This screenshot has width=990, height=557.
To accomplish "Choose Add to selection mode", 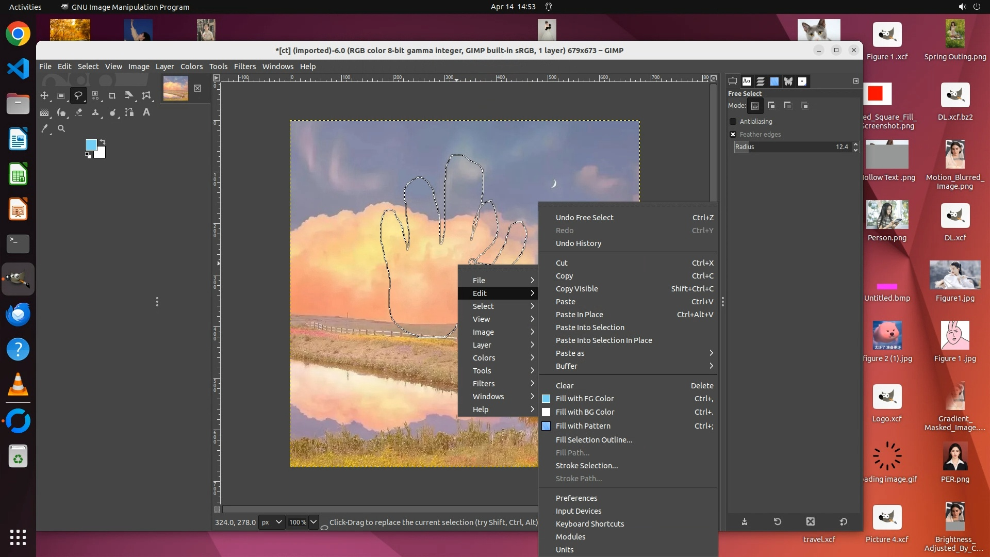I will (772, 106).
